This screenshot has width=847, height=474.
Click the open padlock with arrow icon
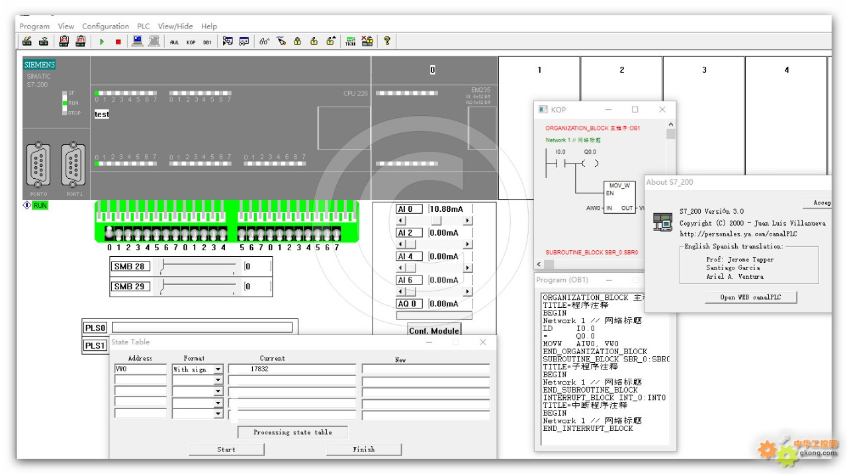331,41
